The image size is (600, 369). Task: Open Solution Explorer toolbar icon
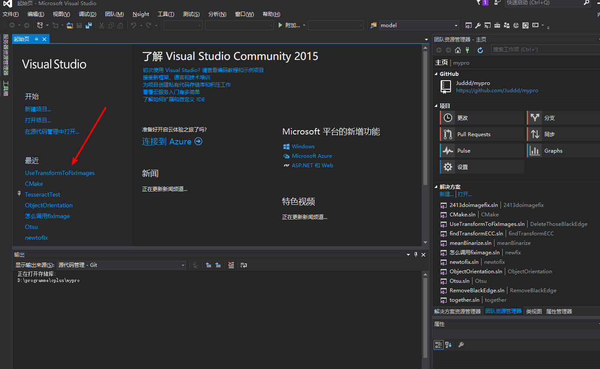pyautogui.click(x=468, y=25)
